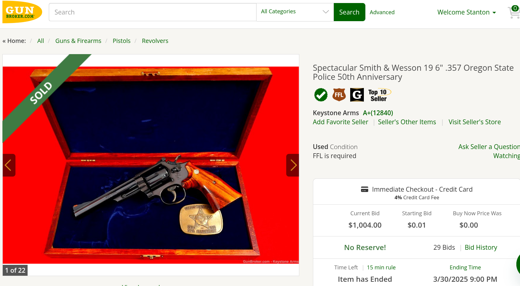Viewport: 520px width, 286px height.
Task: Go to Guns & Firearms breadcrumb
Action: (x=78, y=41)
